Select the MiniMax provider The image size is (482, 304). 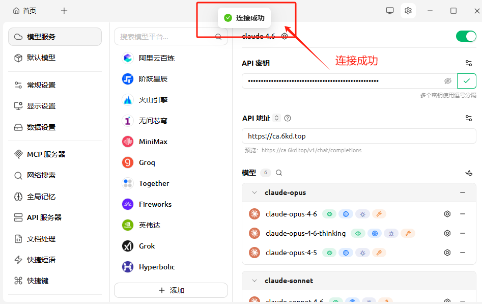171,142
